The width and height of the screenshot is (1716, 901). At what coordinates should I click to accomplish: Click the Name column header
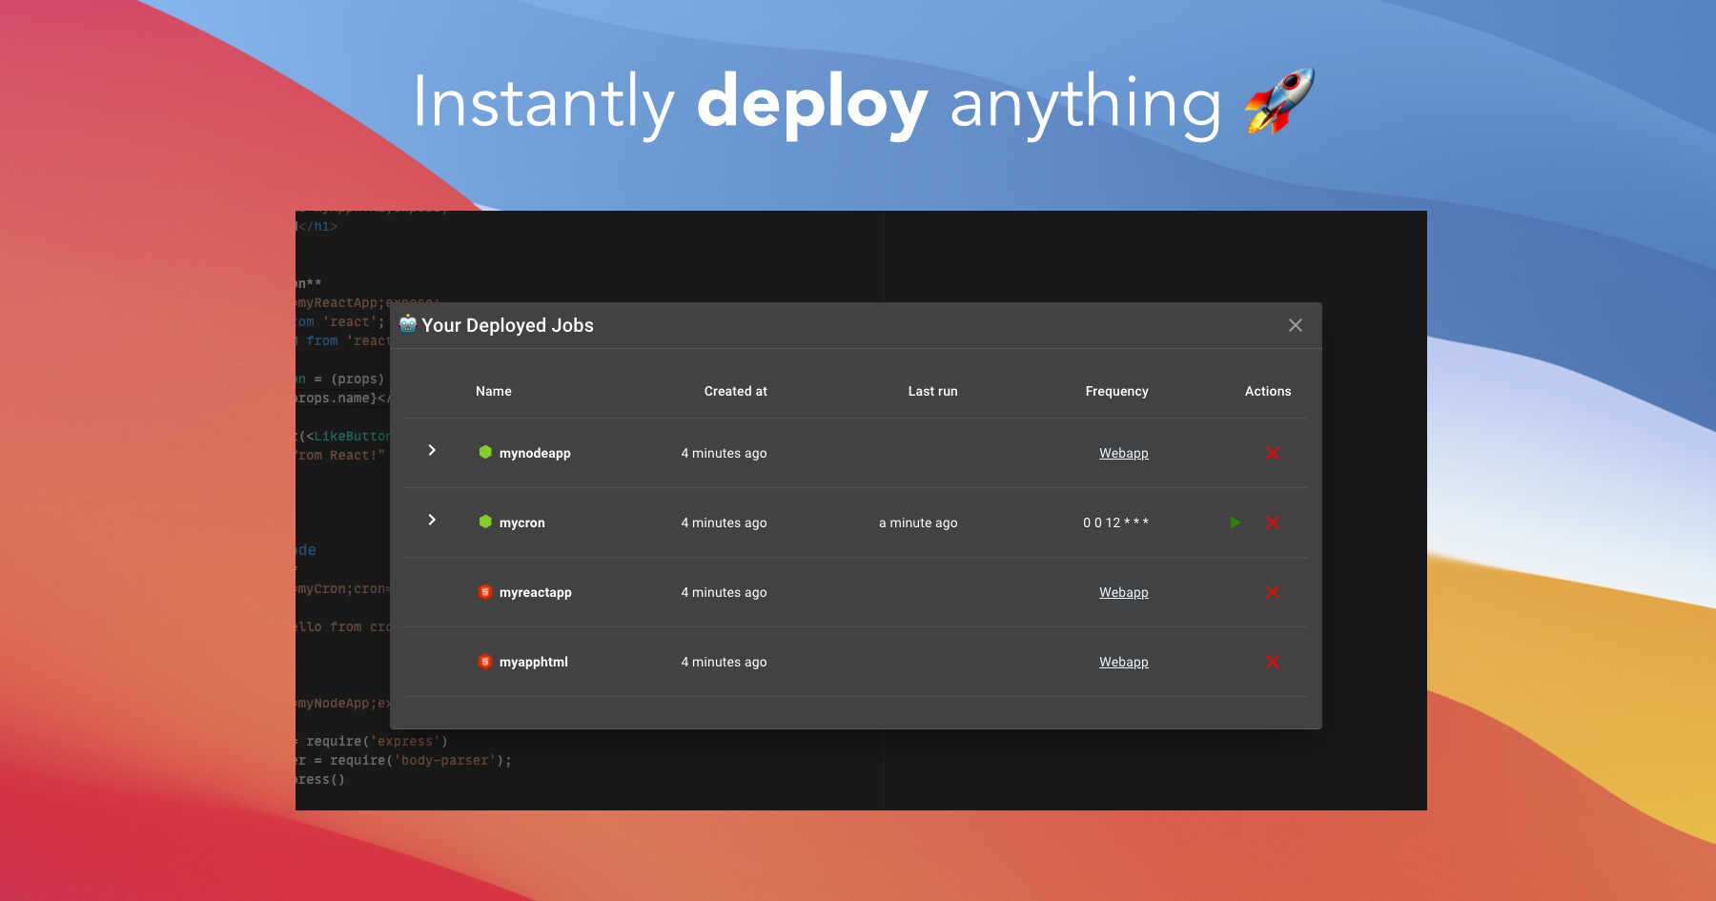(494, 391)
